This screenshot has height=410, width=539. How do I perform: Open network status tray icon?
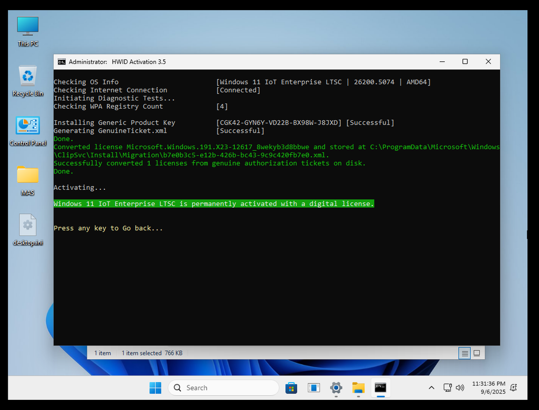[x=447, y=387]
